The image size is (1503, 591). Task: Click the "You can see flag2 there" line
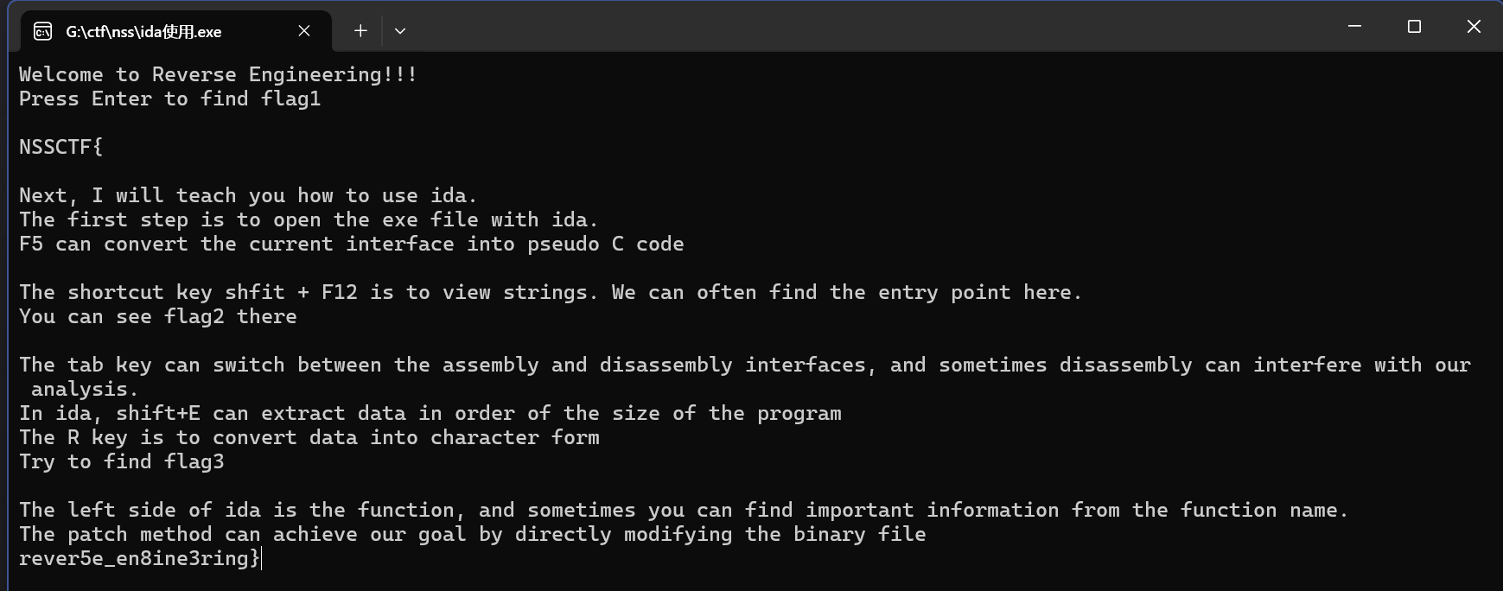pos(157,316)
